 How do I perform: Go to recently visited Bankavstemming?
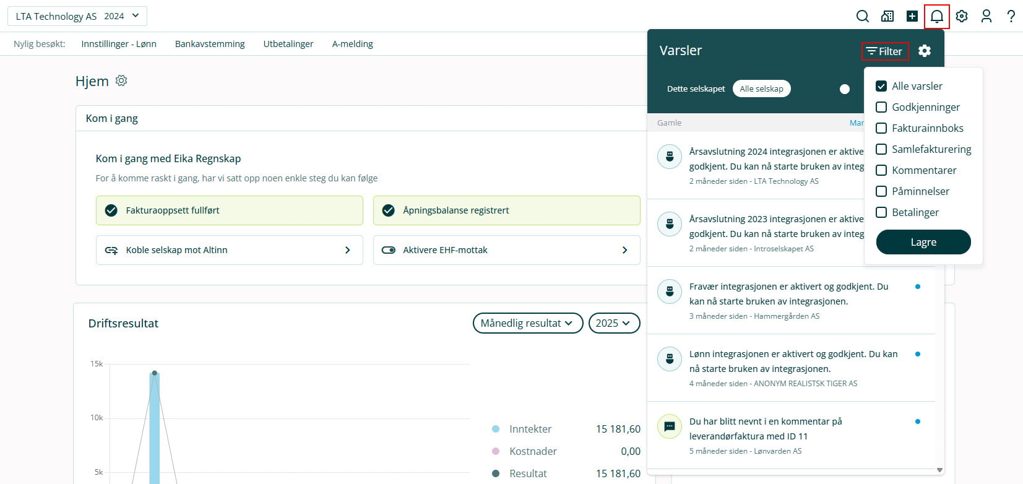[210, 44]
